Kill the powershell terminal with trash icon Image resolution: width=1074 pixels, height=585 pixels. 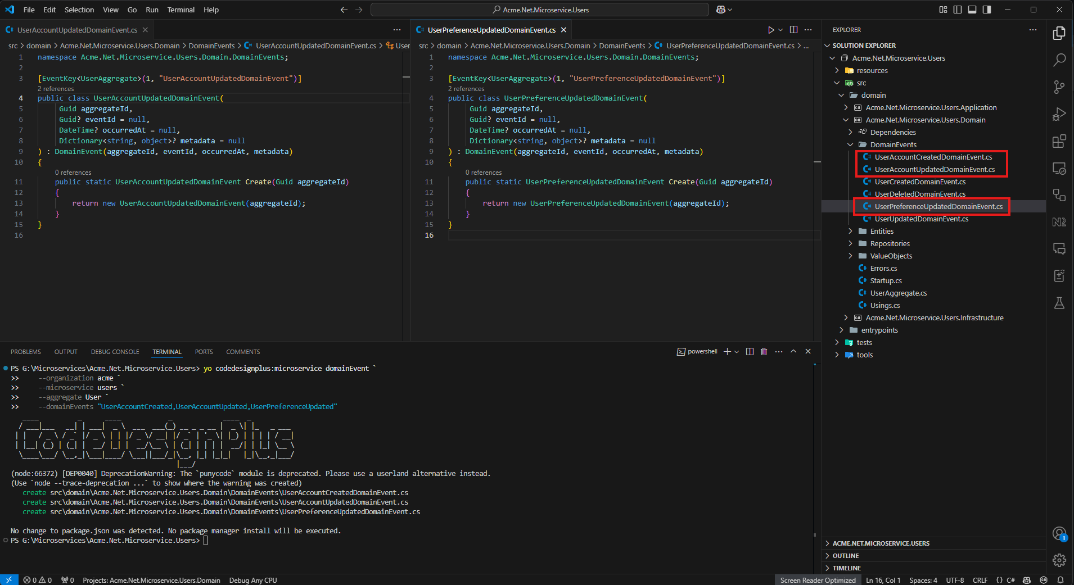click(764, 351)
